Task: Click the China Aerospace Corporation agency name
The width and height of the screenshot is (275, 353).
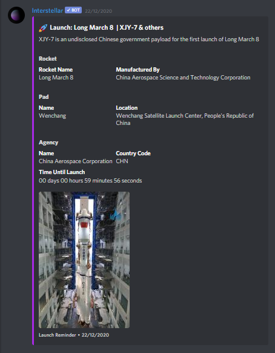Action: click(x=75, y=161)
